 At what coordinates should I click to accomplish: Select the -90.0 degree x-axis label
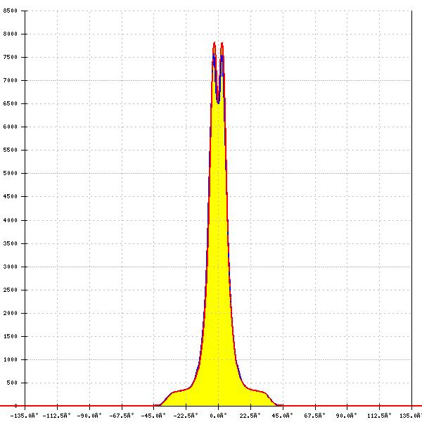coord(89,416)
